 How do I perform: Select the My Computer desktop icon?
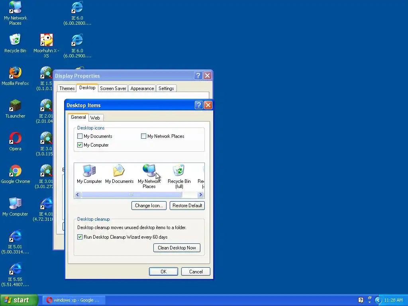coord(16,207)
